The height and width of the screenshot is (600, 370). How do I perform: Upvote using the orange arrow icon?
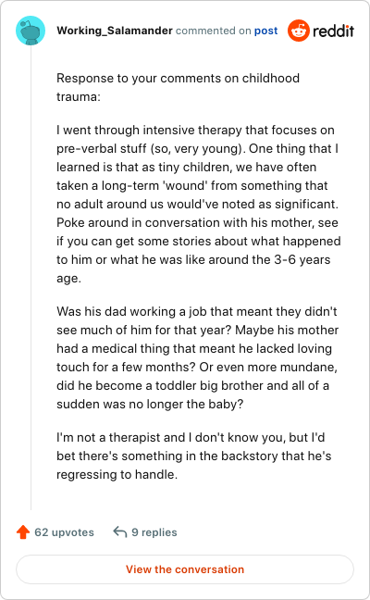click(x=23, y=531)
